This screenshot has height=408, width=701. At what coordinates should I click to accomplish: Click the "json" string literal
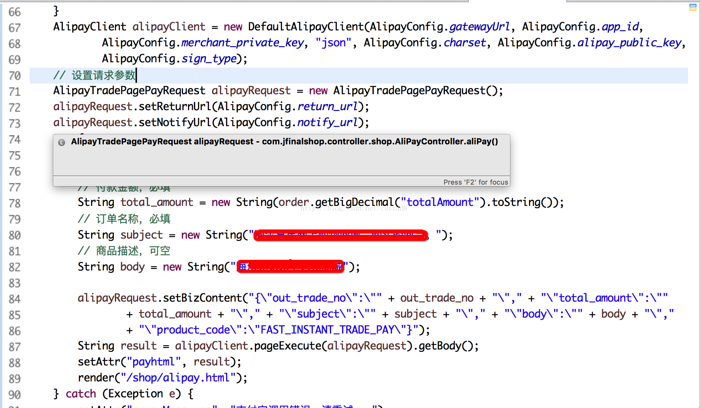[x=333, y=43]
